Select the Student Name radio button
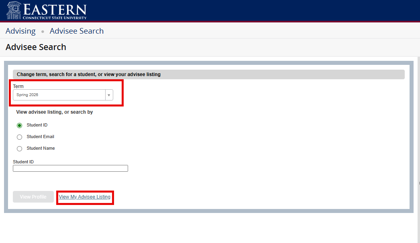 click(20, 149)
